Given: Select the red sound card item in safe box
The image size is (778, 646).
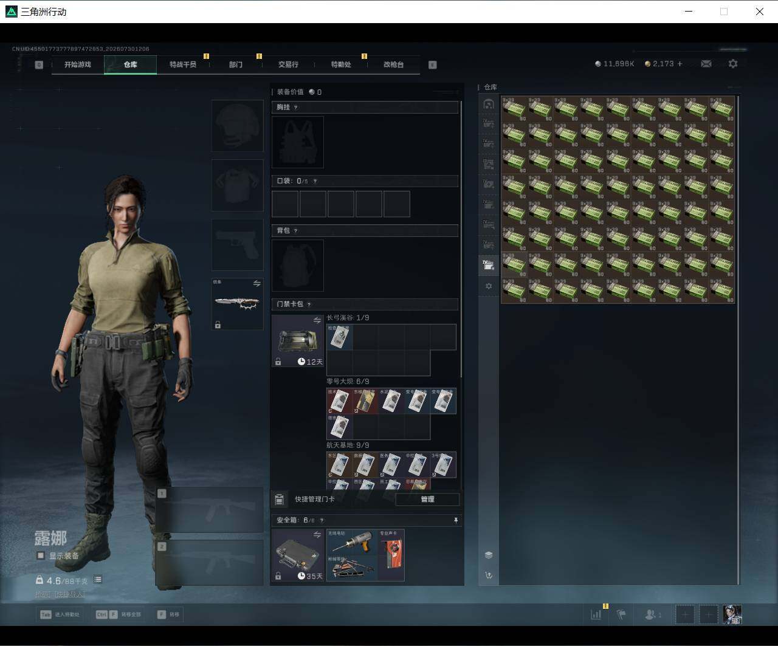Looking at the screenshot, I should (391, 555).
